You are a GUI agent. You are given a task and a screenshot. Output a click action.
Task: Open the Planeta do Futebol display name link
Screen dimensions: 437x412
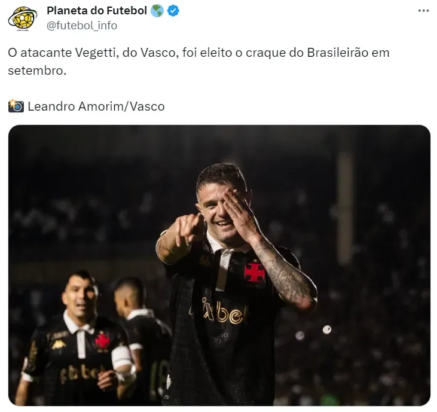(97, 11)
